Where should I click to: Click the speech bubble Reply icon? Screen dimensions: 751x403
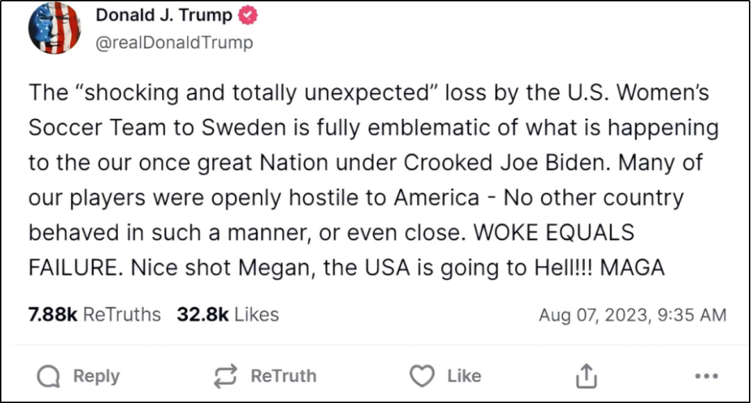click(x=49, y=377)
